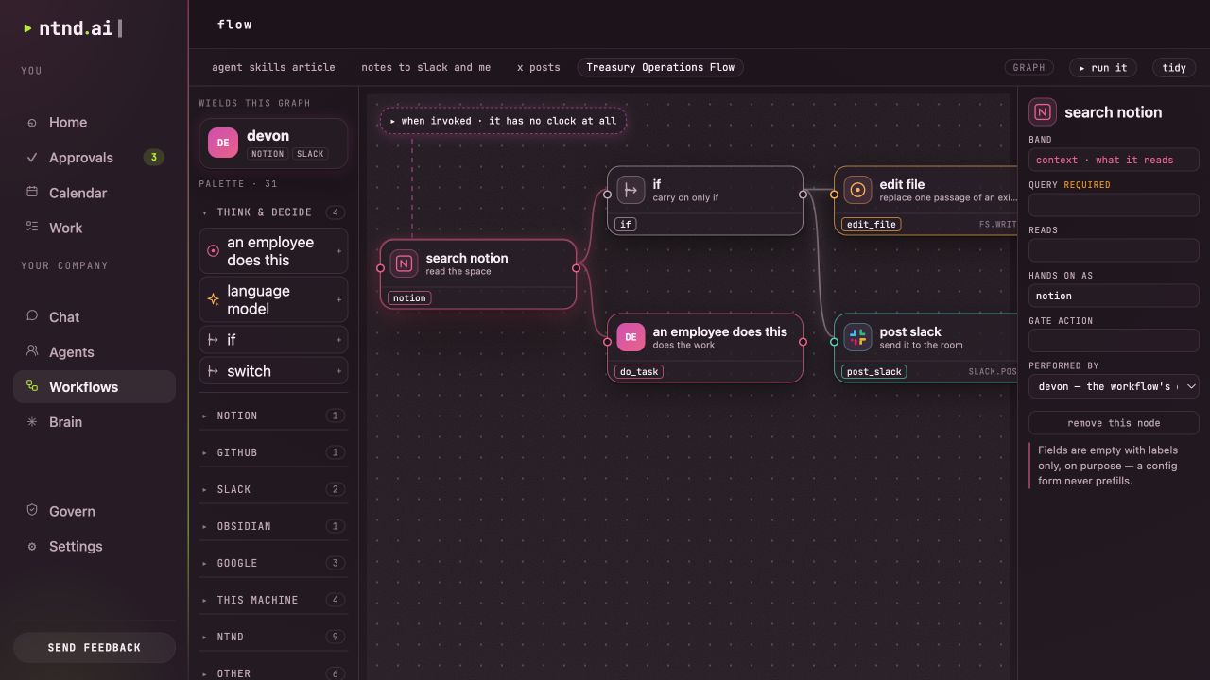Click the Notion icon on search notion node

pos(405,263)
